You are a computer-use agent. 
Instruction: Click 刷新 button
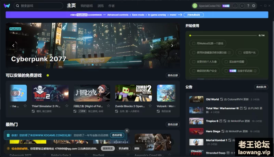(137, 148)
